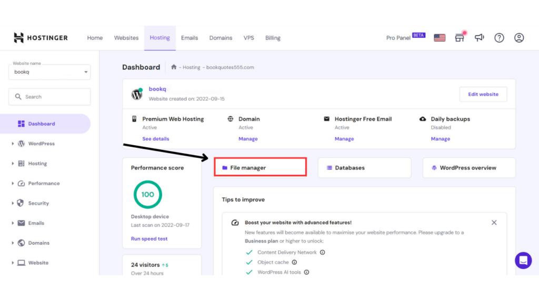Open the Domains tab in top navigation
Viewport: 539px width, 303px height.
221,38
